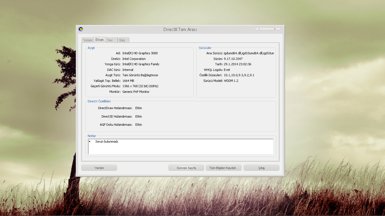Click the driver version "9.17.10.3347"

click(x=233, y=59)
